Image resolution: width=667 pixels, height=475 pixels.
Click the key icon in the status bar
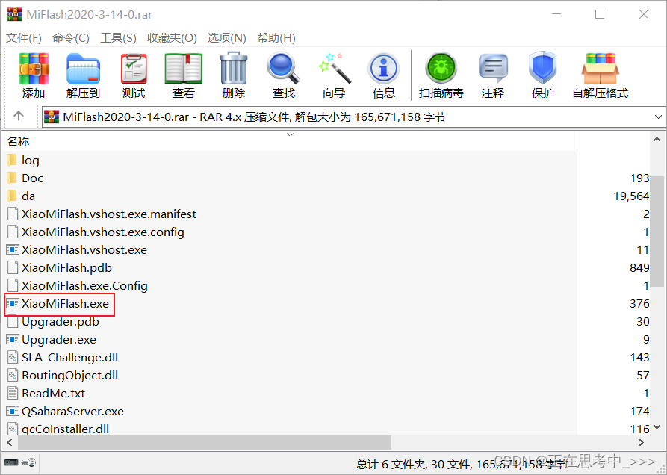pos(29,462)
